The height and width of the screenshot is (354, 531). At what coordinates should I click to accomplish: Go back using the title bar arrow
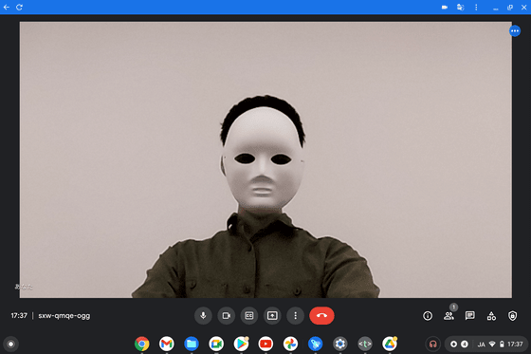(7, 8)
